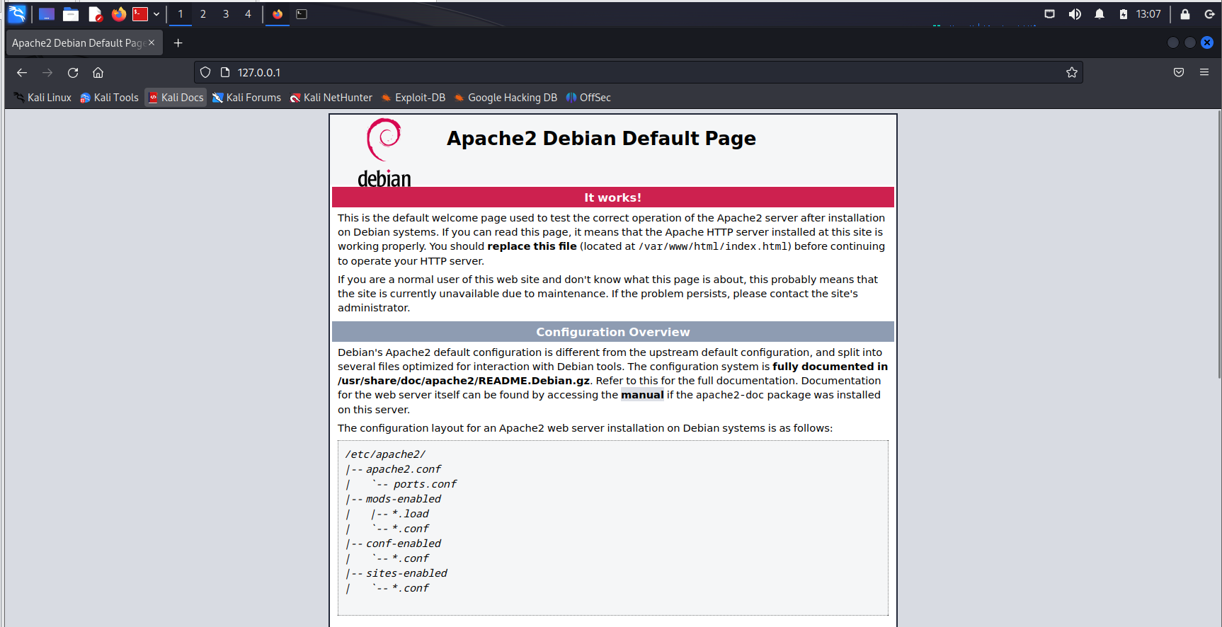The width and height of the screenshot is (1222, 627).
Task: Lock the screen with padlock icon
Action: pyautogui.click(x=1185, y=14)
